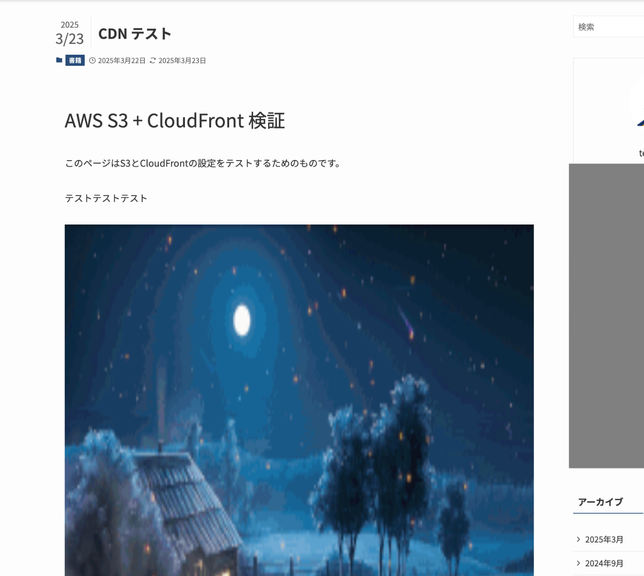The width and height of the screenshot is (644, 576).
Task: Click the paragraph mentioning S3とCloudFrontの設定
Action: click(203, 163)
